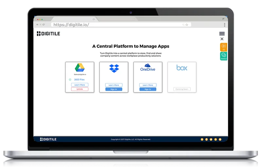Go back with the browser back arrow
Viewport: 262px width, 168px height.
37,25
